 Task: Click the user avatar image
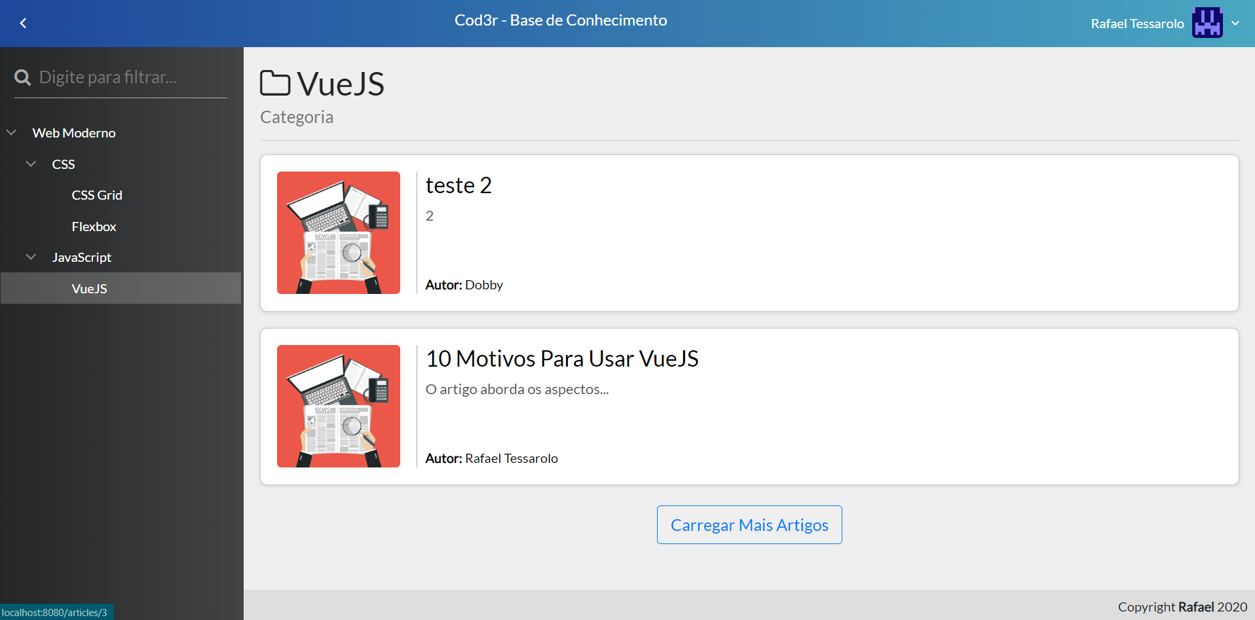click(1207, 23)
